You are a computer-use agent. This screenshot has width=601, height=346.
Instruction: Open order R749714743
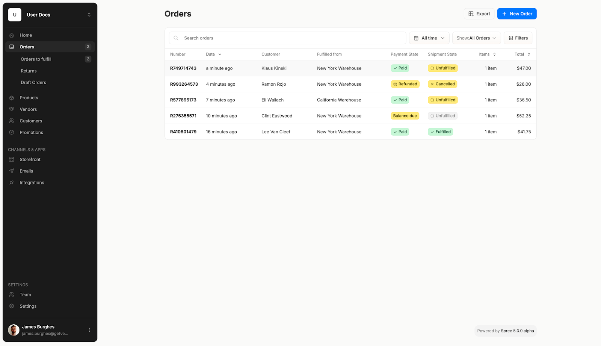point(183,68)
